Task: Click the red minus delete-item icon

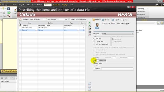Action: pos(90,35)
